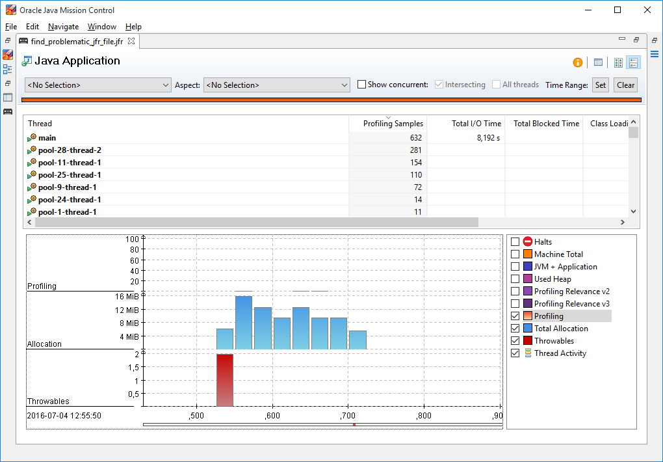This screenshot has width=663, height=462.
Task: Uncheck the Throwables chart option
Action: (x=515, y=341)
